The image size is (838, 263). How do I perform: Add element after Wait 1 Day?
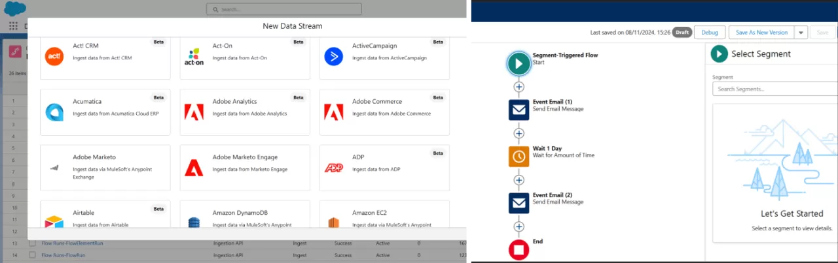pyautogui.click(x=519, y=179)
